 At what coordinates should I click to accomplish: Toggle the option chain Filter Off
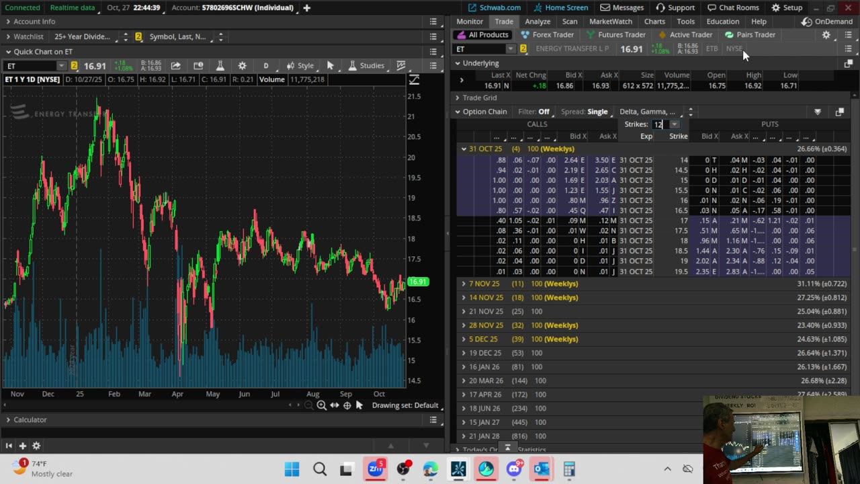(534, 112)
